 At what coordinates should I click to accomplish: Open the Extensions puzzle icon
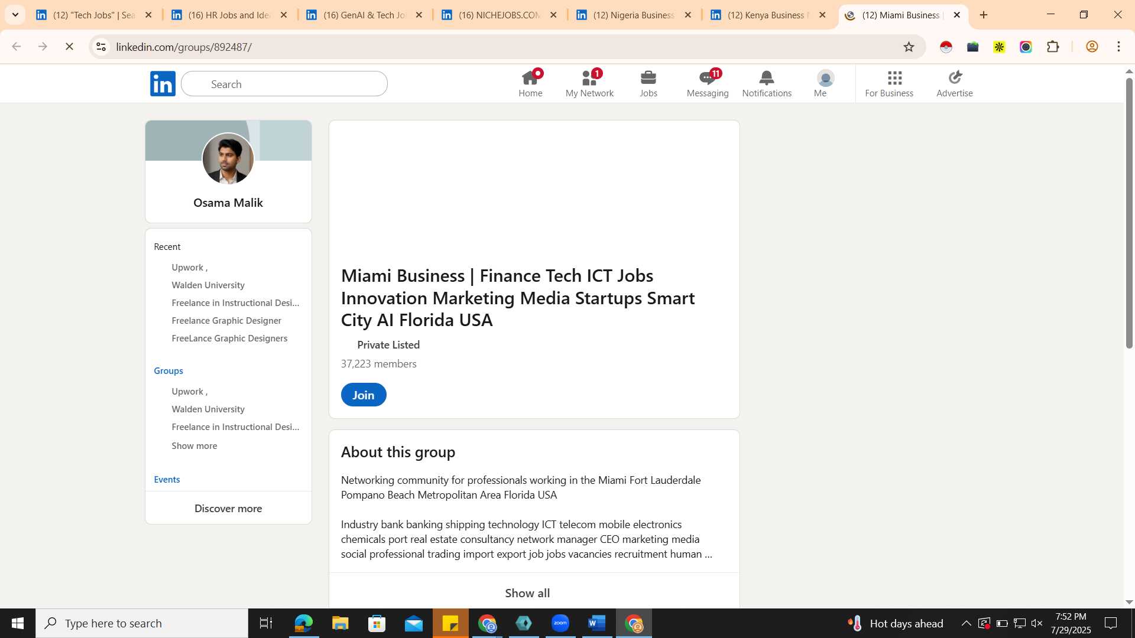1053,47
